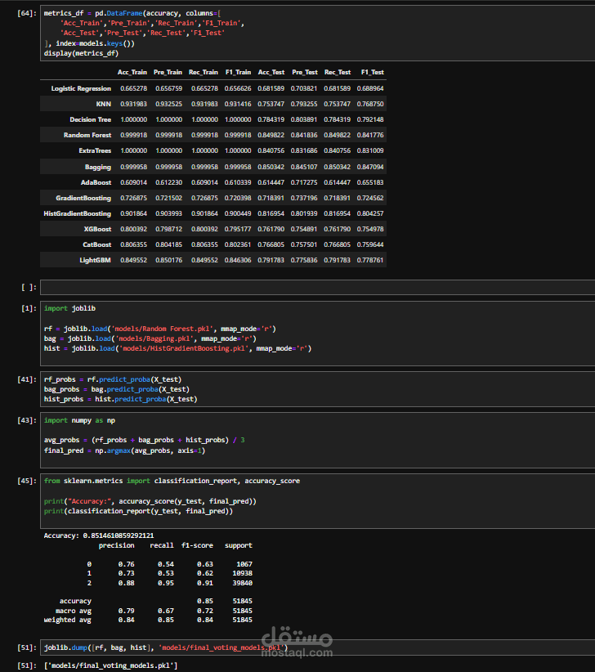Viewport: 595px width, 672px height.
Task: Click the metrics_df DataFrame code cell
Action: click(317, 33)
